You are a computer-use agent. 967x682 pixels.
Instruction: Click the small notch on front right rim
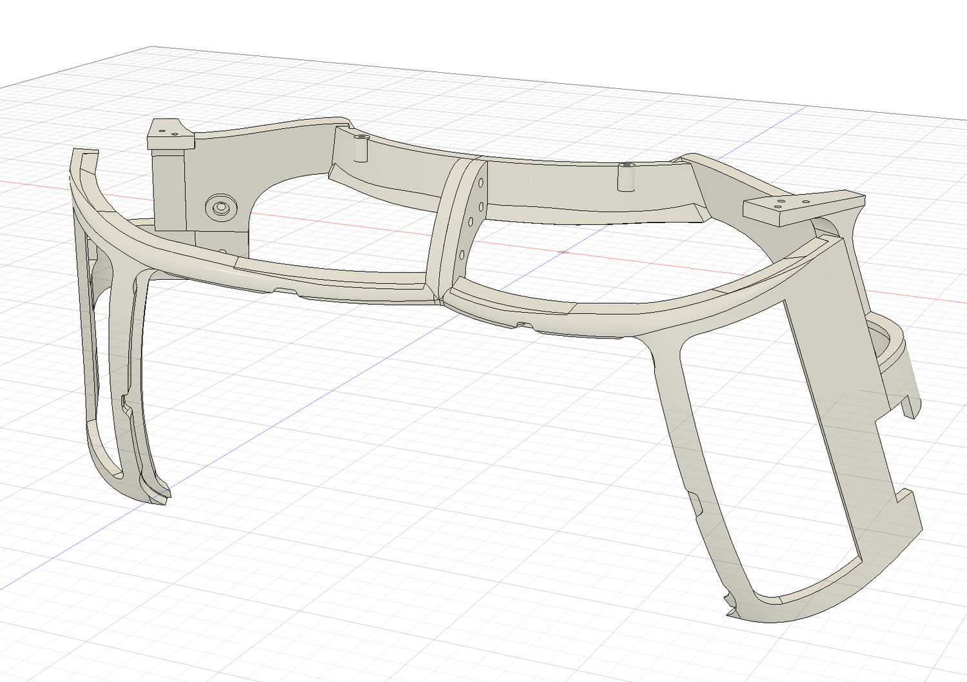pos(521,324)
